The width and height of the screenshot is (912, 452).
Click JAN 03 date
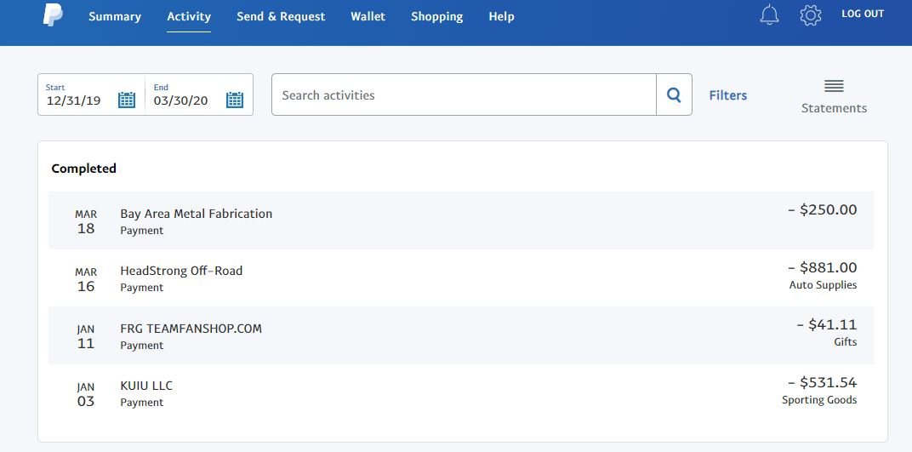pos(86,394)
